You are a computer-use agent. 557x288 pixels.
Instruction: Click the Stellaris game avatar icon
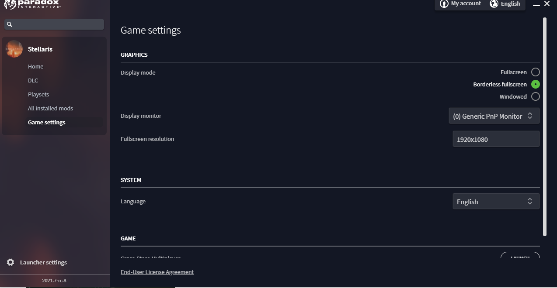click(x=14, y=49)
